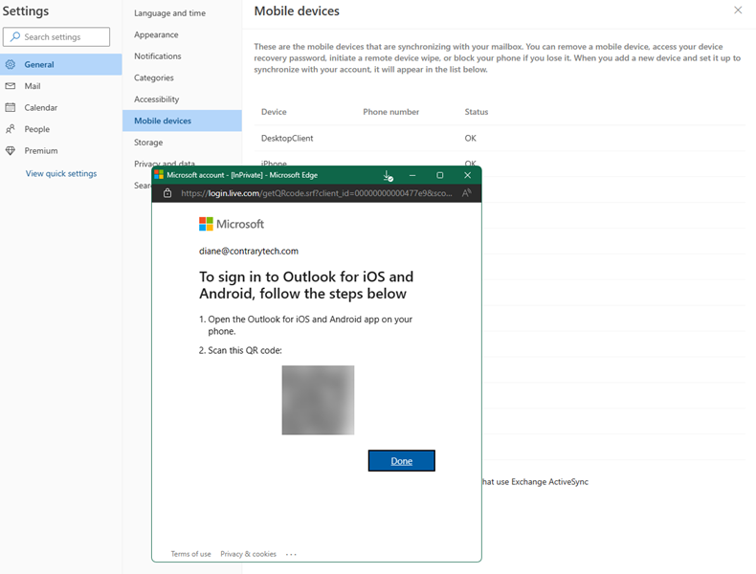Open Privacy & cookies link
The width and height of the screenshot is (756, 574).
coord(248,554)
